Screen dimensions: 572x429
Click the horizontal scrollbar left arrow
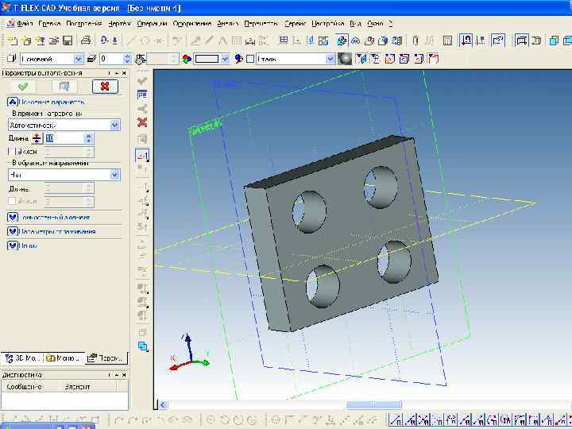pyautogui.click(x=163, y=404)
